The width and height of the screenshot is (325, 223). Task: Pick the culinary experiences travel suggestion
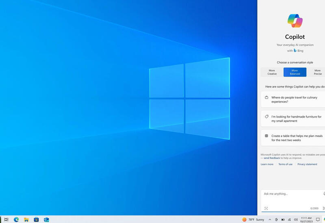click(293, 99)
